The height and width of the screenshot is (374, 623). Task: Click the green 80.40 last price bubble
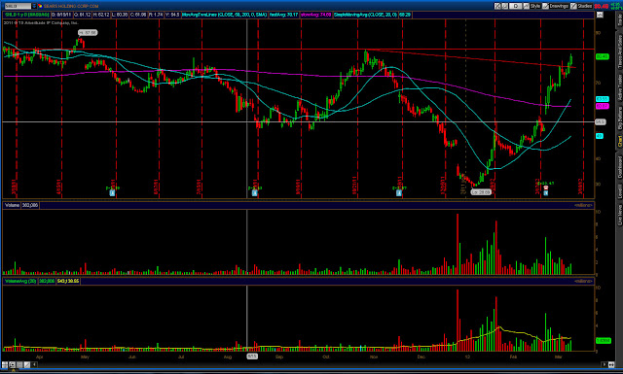pos(603,56)
